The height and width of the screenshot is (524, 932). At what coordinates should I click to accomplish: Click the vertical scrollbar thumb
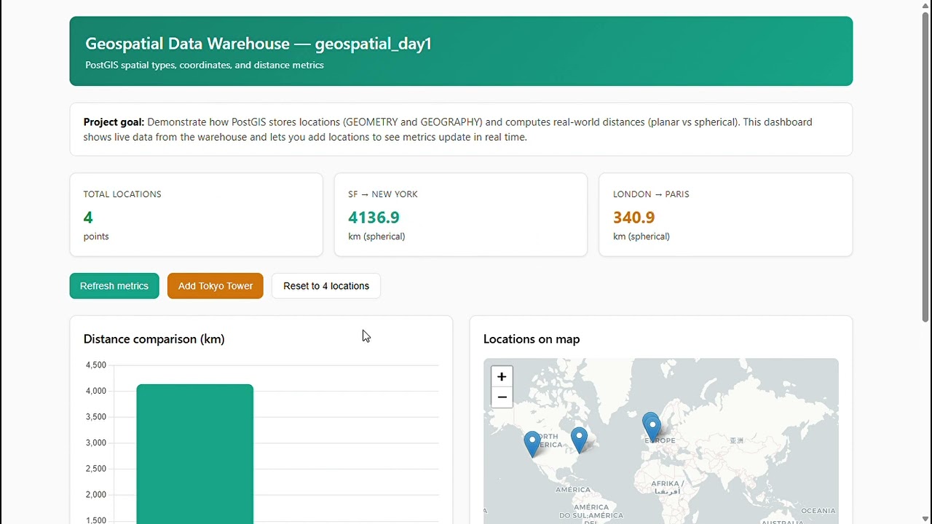click(x=925, y=166)
